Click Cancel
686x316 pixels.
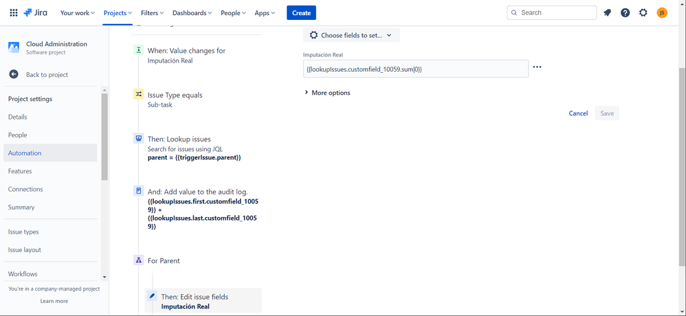tap(578, 113)
